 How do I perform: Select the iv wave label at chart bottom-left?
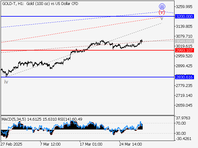(6, 82)
